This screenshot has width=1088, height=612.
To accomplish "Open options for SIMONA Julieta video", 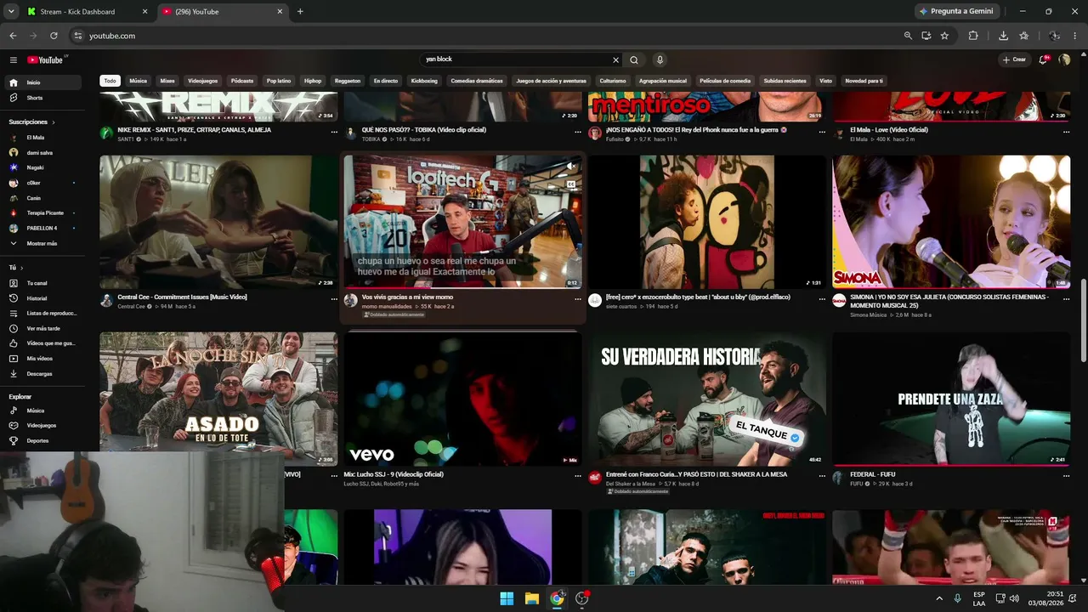I will [x=1066, y=299].
